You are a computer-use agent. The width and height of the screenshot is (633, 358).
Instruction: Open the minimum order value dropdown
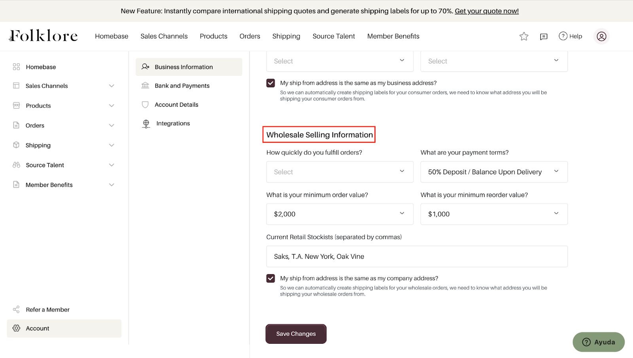tap(339, 214)
